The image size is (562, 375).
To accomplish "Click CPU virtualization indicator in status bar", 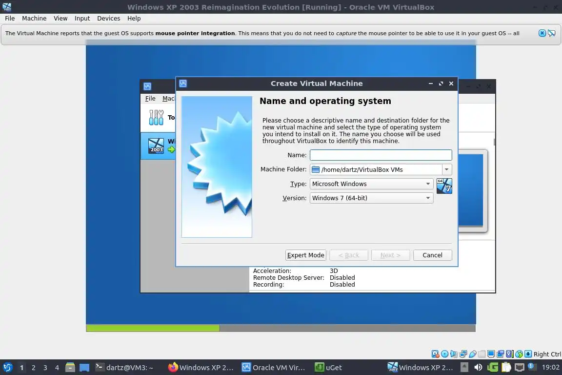I will [x=510, y=354].
